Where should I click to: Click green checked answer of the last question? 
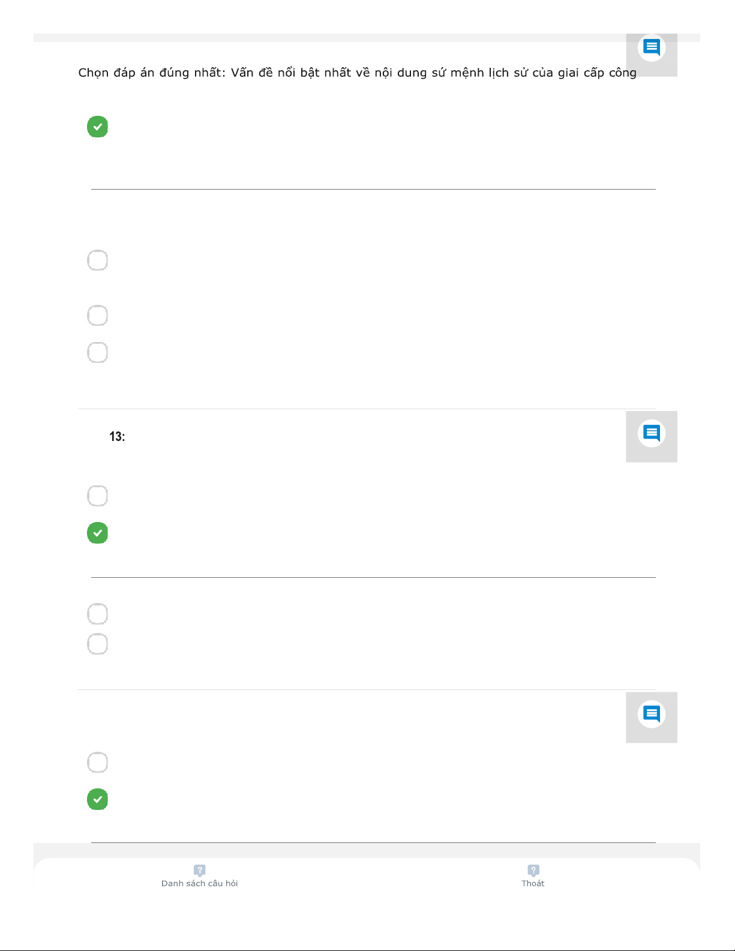98,799
